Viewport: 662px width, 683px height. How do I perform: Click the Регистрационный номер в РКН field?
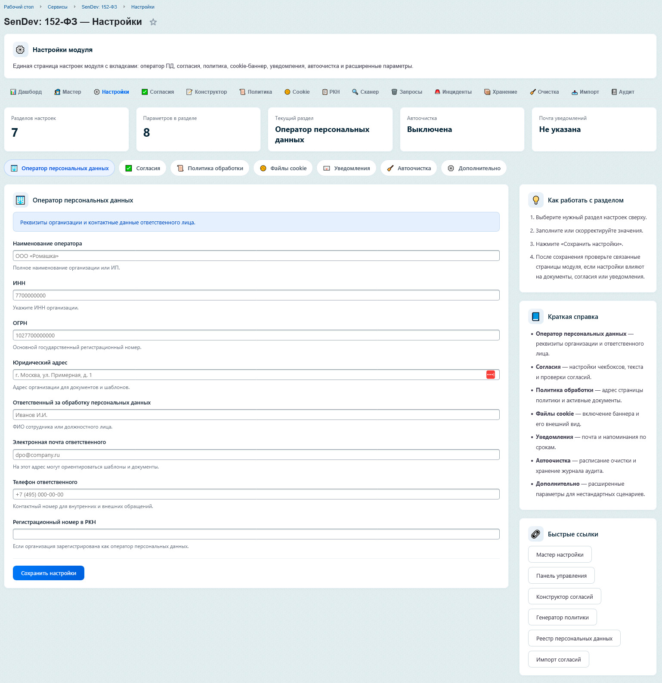pos(256,534)
